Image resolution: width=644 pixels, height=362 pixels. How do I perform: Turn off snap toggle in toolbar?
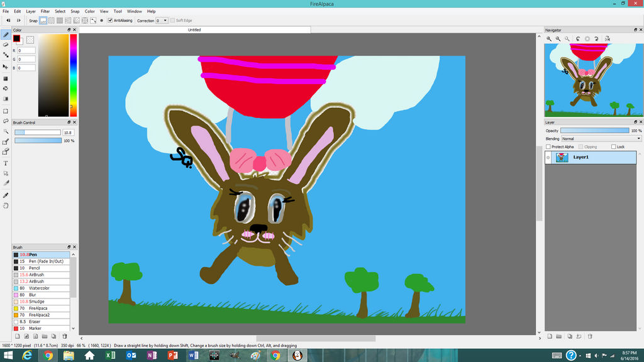pyautogui.click(x=43, y=20)
